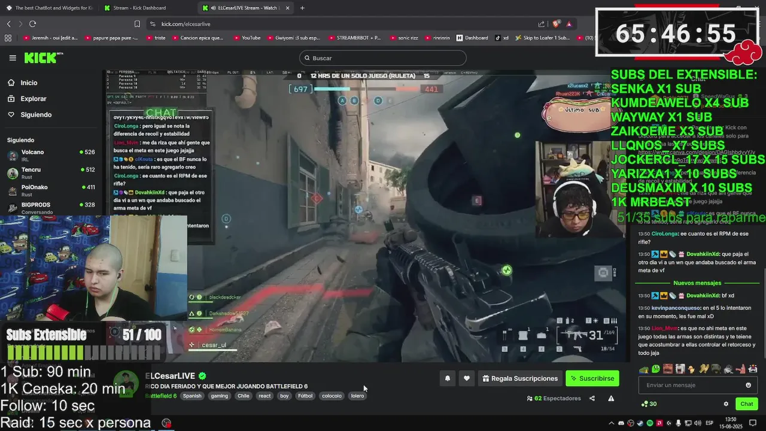This screenshot has height=431, width=766.
Task: Open the YouTube bookmark
Action: [247, 38]
